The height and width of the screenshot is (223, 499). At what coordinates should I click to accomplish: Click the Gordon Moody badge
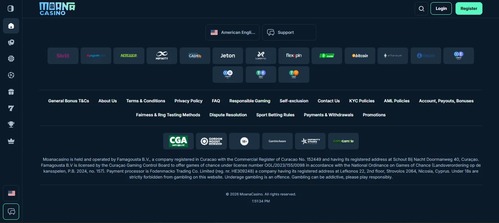(211, 141)
